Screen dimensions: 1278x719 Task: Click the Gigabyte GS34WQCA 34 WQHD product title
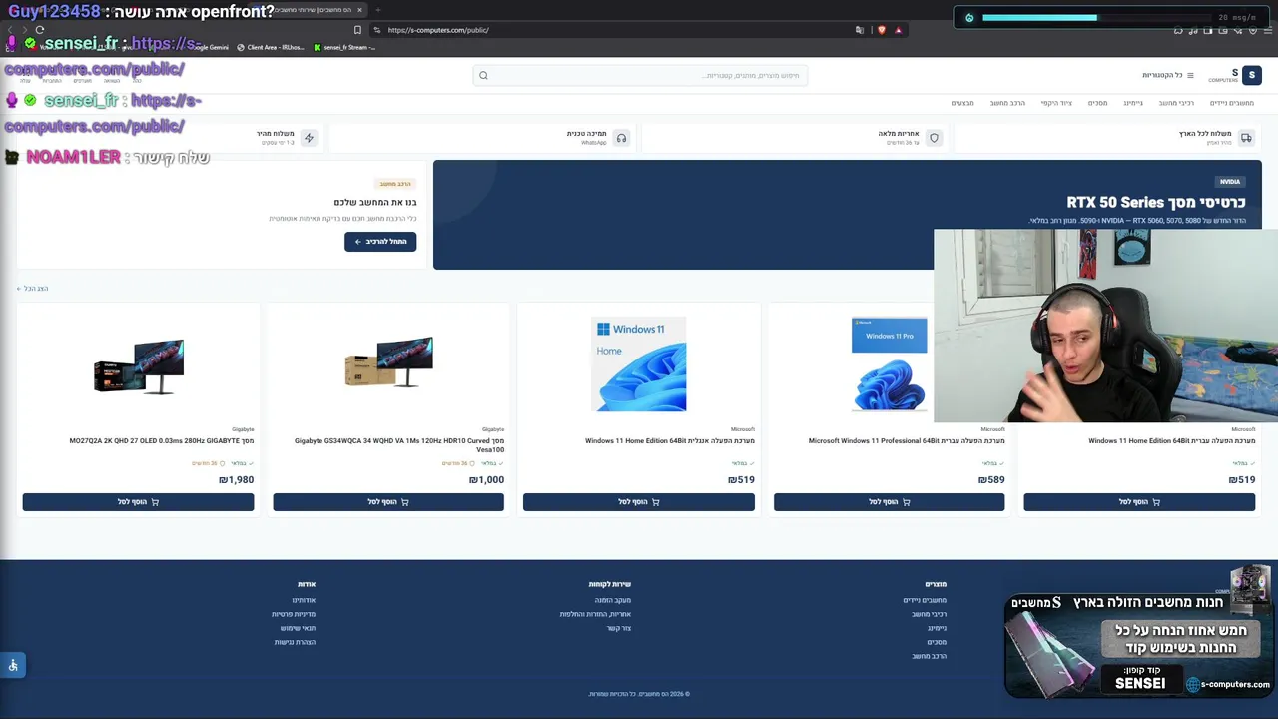click(x=399, y=445)
